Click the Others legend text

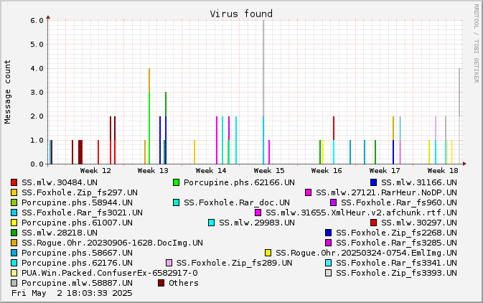[184, 283]
